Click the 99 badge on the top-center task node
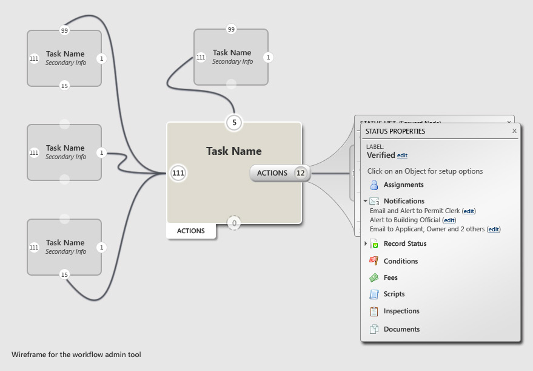 coord(231,29)
